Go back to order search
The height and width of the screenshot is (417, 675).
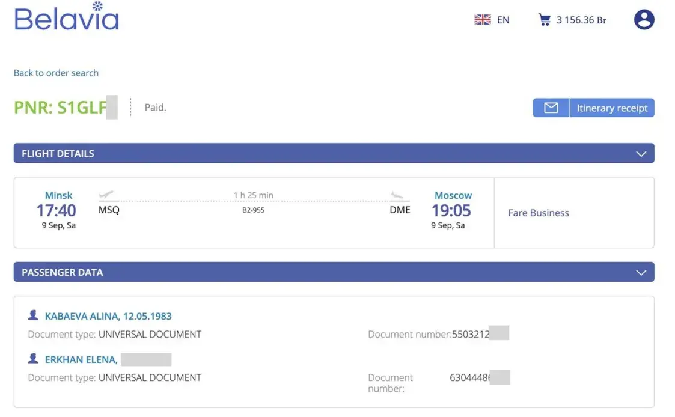click(56, 73)
